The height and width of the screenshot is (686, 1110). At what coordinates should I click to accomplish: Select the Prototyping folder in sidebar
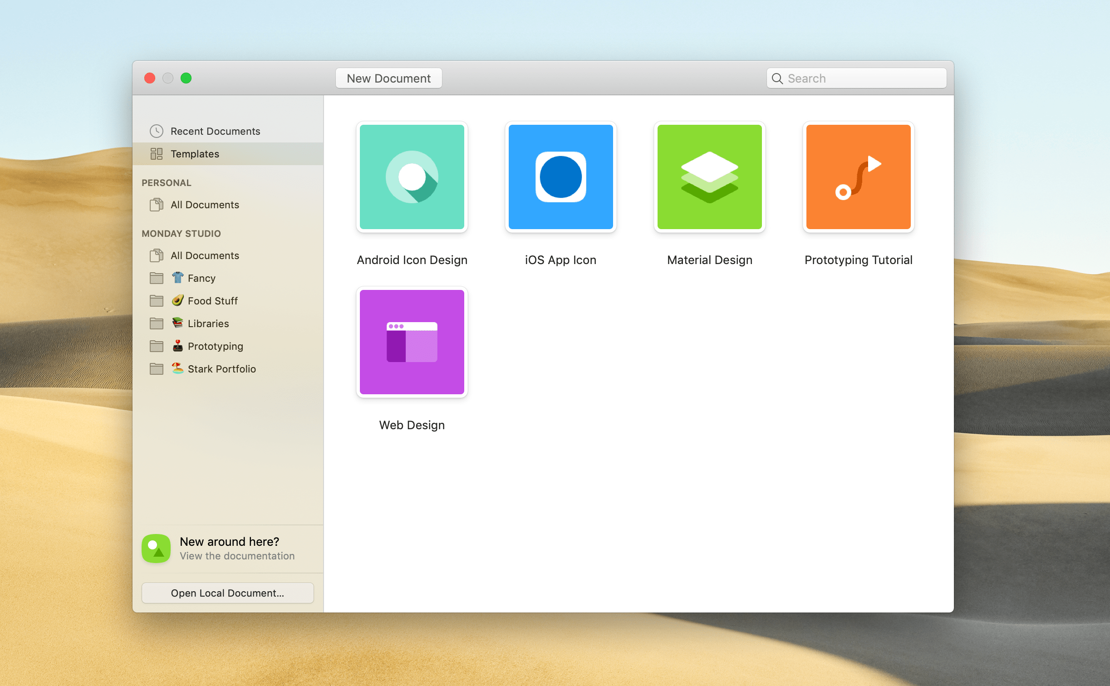point(215,346)
